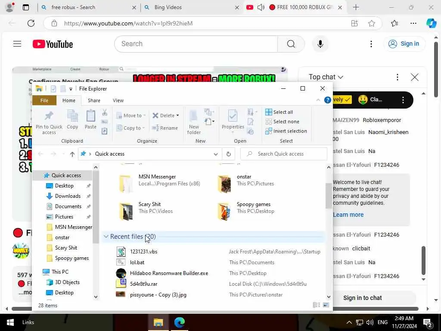Viewport: 441px width, 331px height.
Task: Expand address bar history dropdown
Action: pos(216,154)
